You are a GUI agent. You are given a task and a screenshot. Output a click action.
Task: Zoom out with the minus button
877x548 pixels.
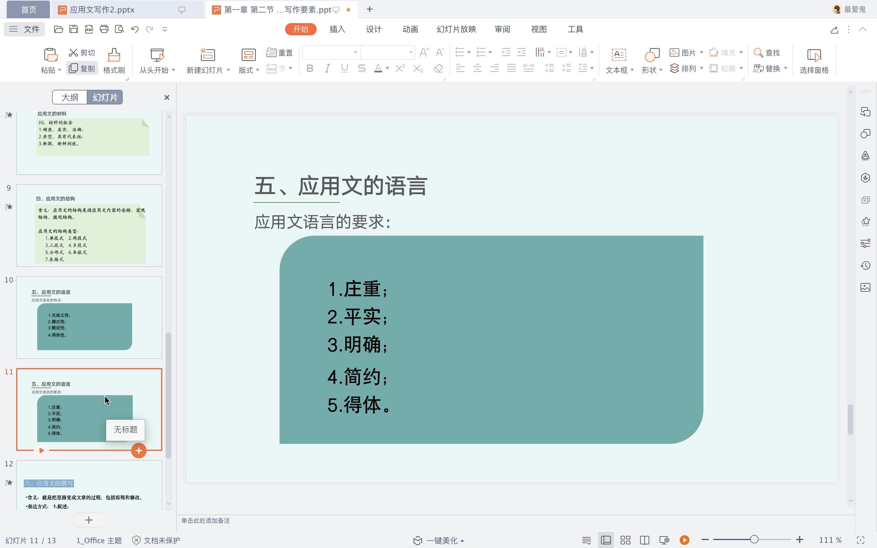point(705,540)
